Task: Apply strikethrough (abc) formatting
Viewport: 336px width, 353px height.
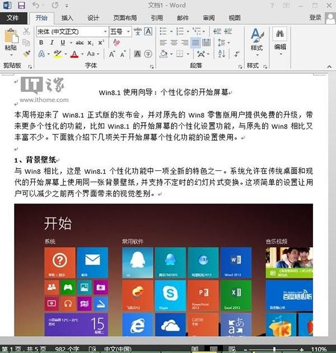Action: [80, 43]
